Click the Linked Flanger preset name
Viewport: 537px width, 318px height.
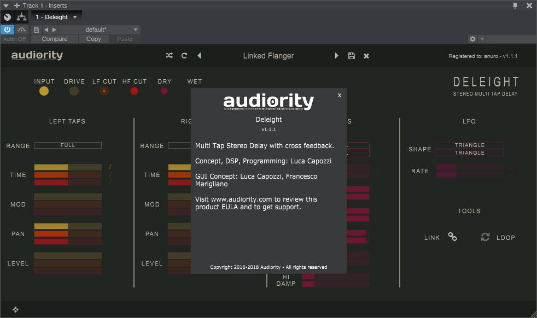click(268, 56)
